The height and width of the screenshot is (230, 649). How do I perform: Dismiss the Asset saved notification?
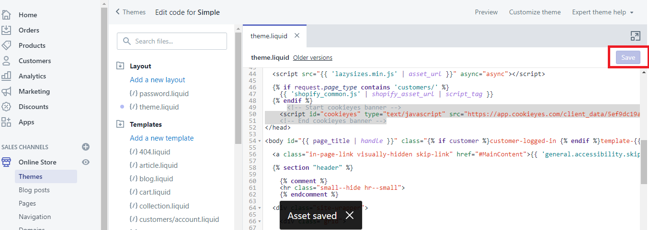click(x=350, y=216)
